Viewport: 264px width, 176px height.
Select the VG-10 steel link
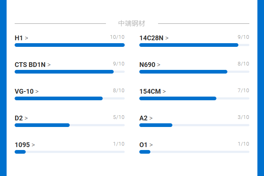tap(26, 91)
